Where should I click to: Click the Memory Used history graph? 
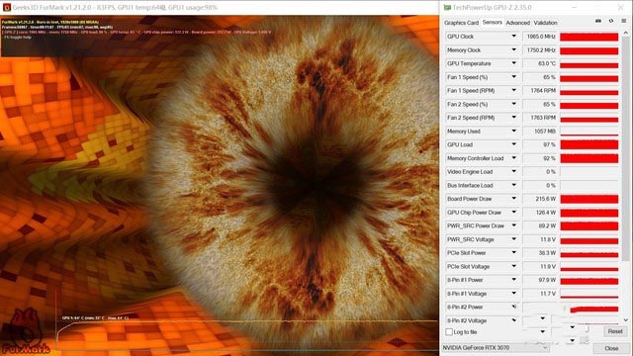[x=589, y=132]
